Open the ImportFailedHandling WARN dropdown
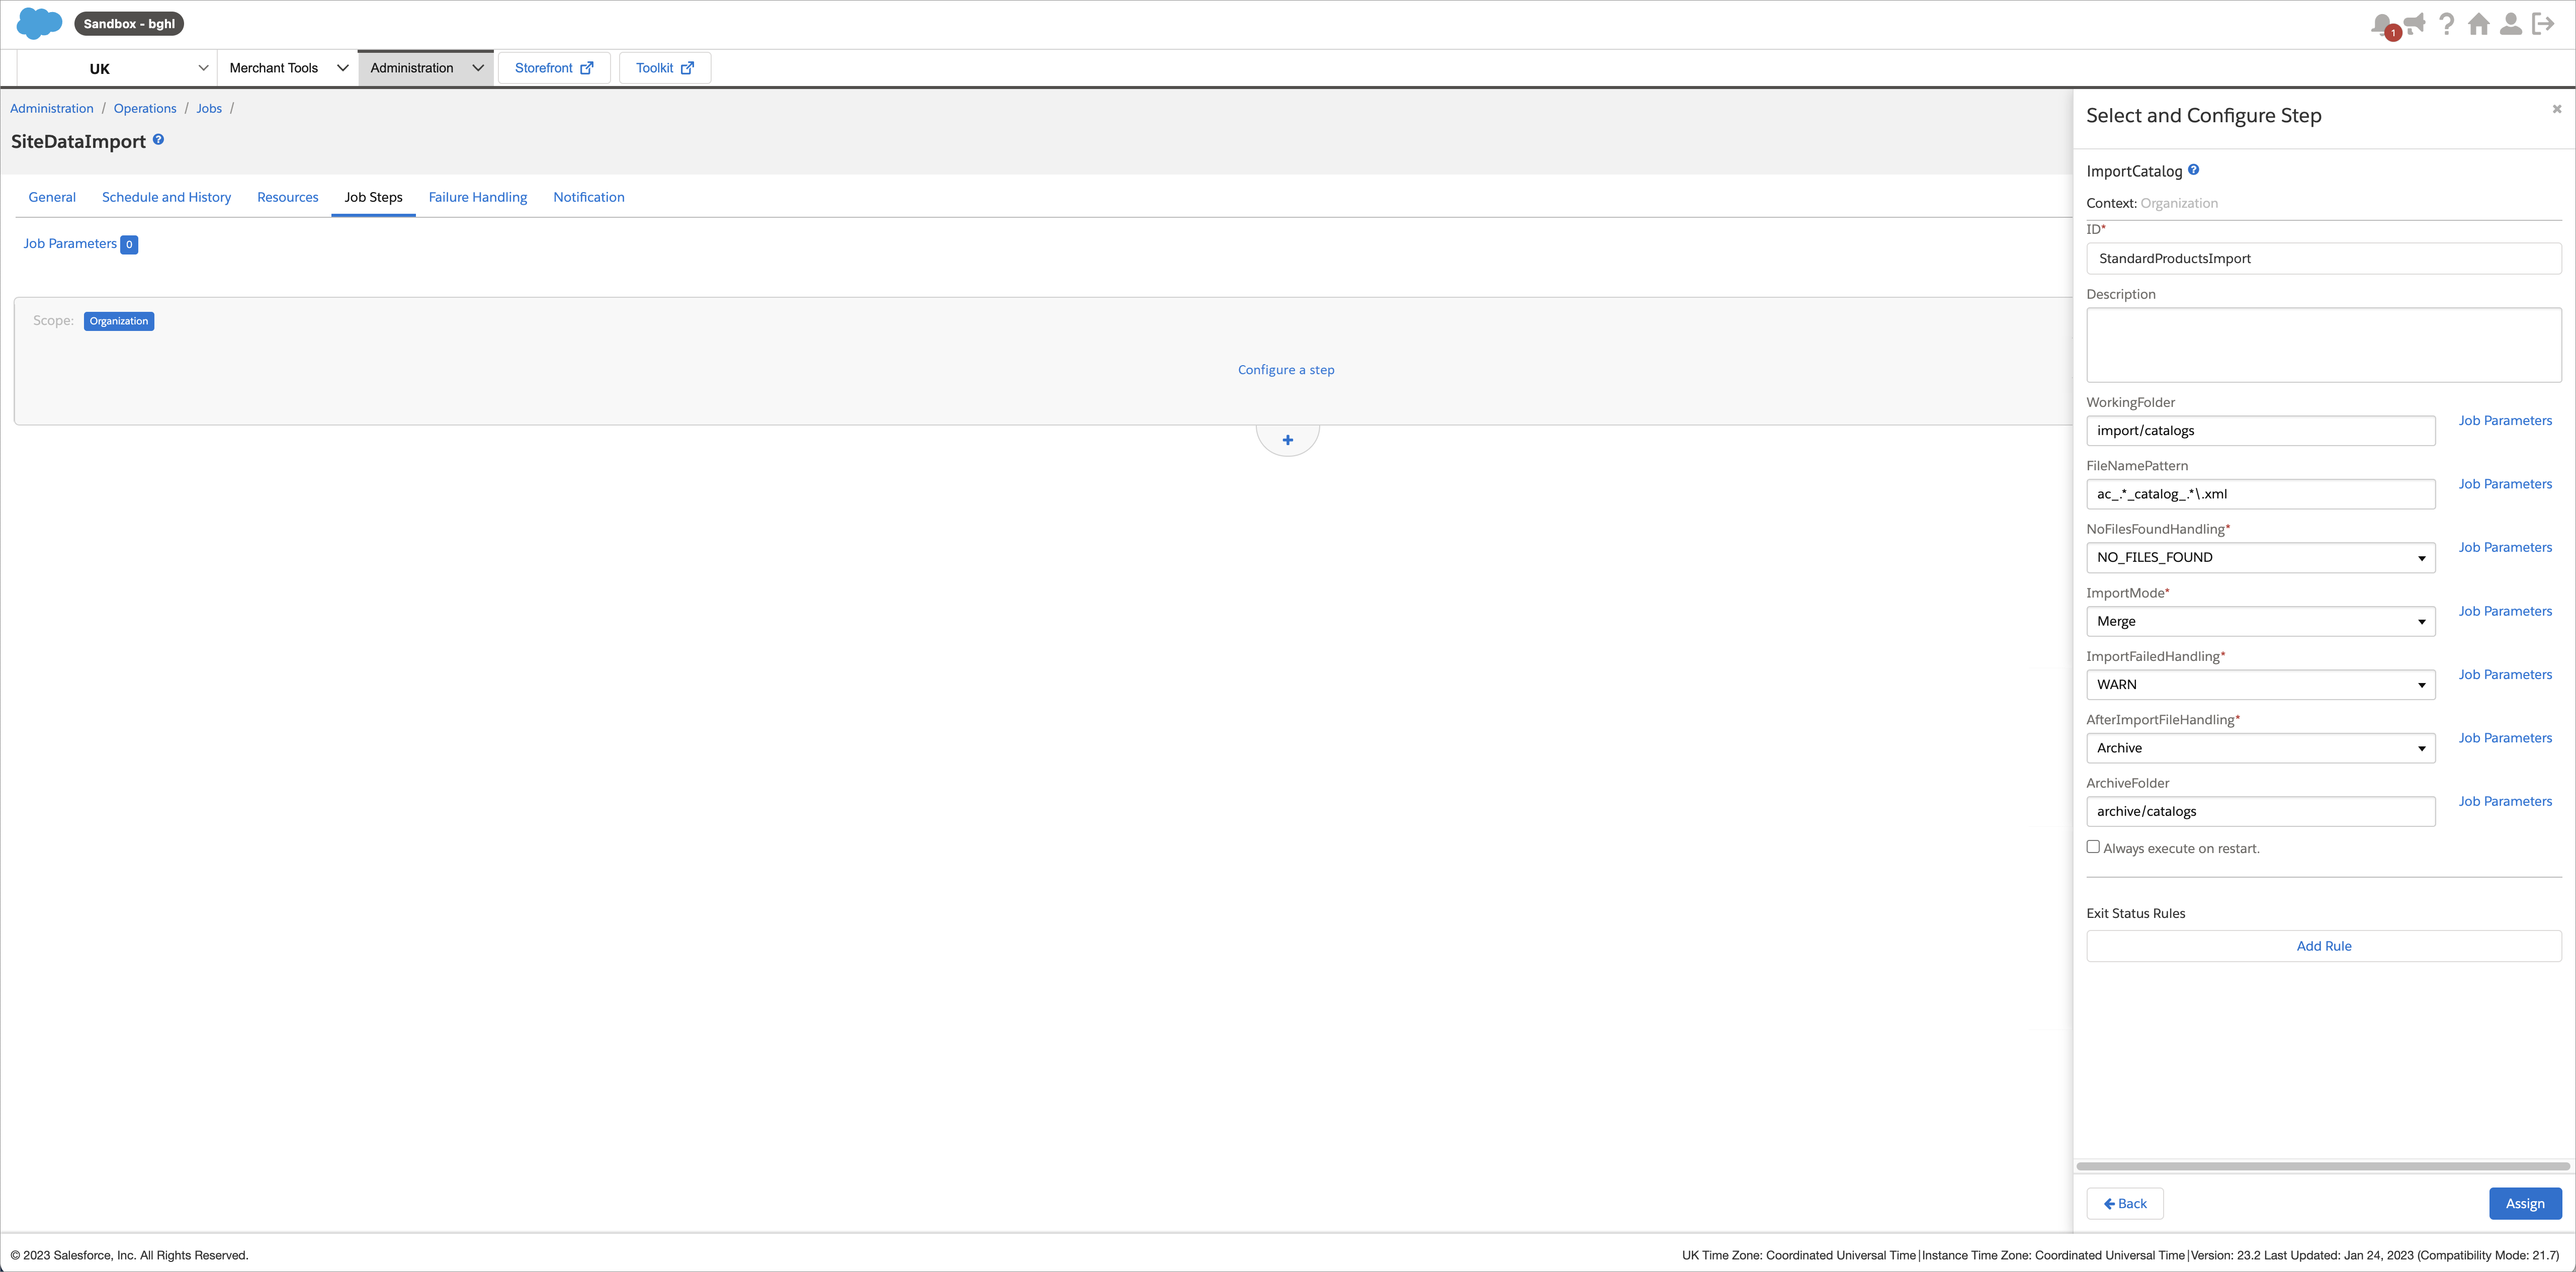The height and width of the screenshot is (1272, 2576). tap(2260, 684)
